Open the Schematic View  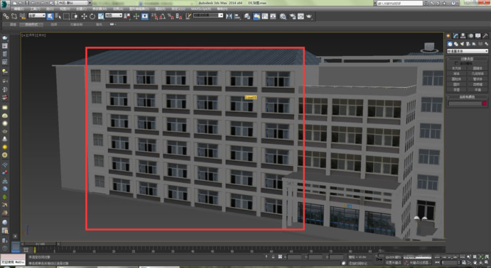[273, 17]
